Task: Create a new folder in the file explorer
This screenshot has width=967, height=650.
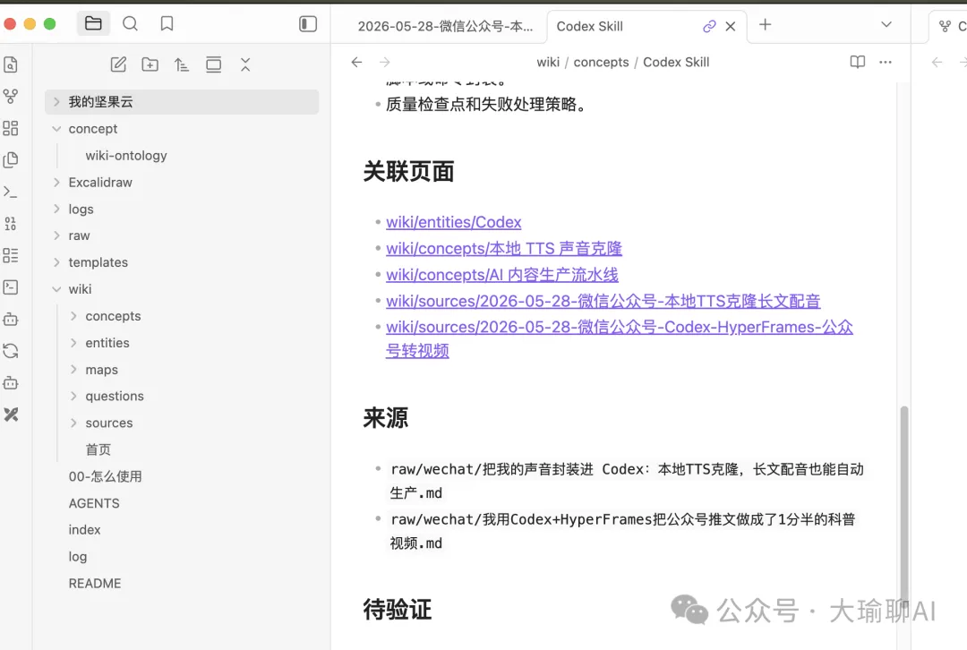Action: (150, 64)
